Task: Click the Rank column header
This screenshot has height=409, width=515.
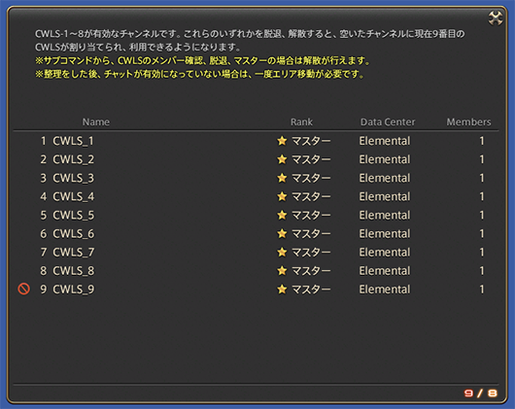Action: click(x=301, y=122)
